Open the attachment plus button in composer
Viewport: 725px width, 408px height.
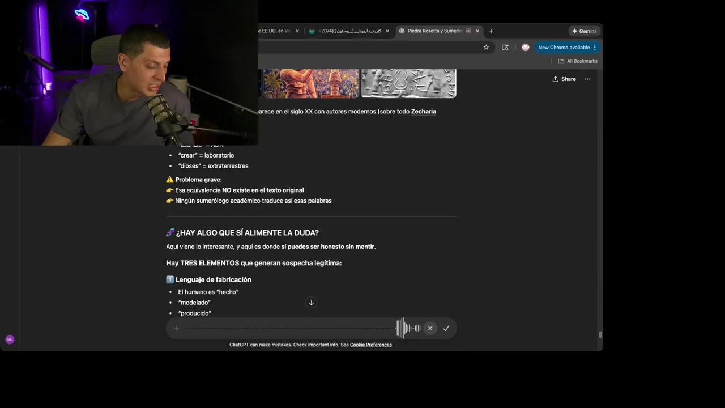click(x=177, y=328)
